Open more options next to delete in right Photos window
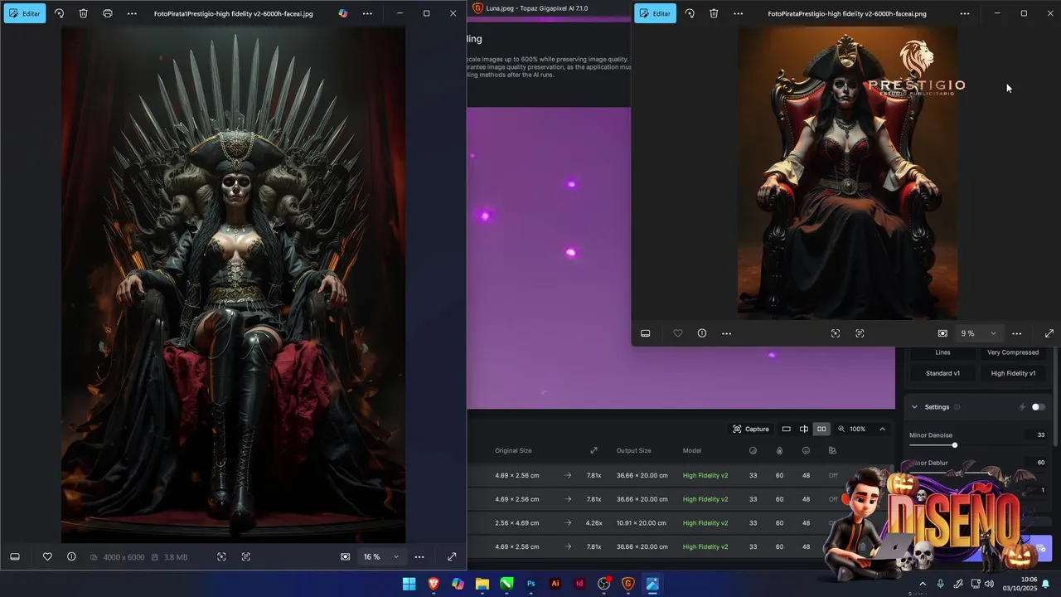The image size is (1061, 597). pyautogui.click(x=738, y=13)
